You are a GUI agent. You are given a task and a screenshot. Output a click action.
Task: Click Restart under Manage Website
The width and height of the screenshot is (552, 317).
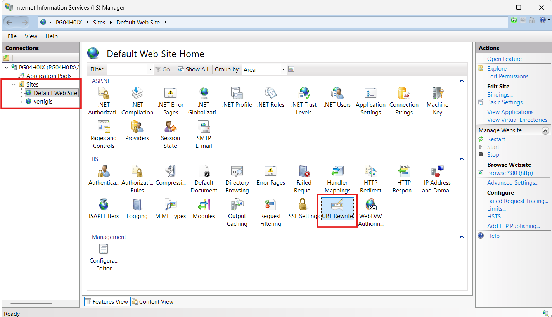tap(496, 139)
